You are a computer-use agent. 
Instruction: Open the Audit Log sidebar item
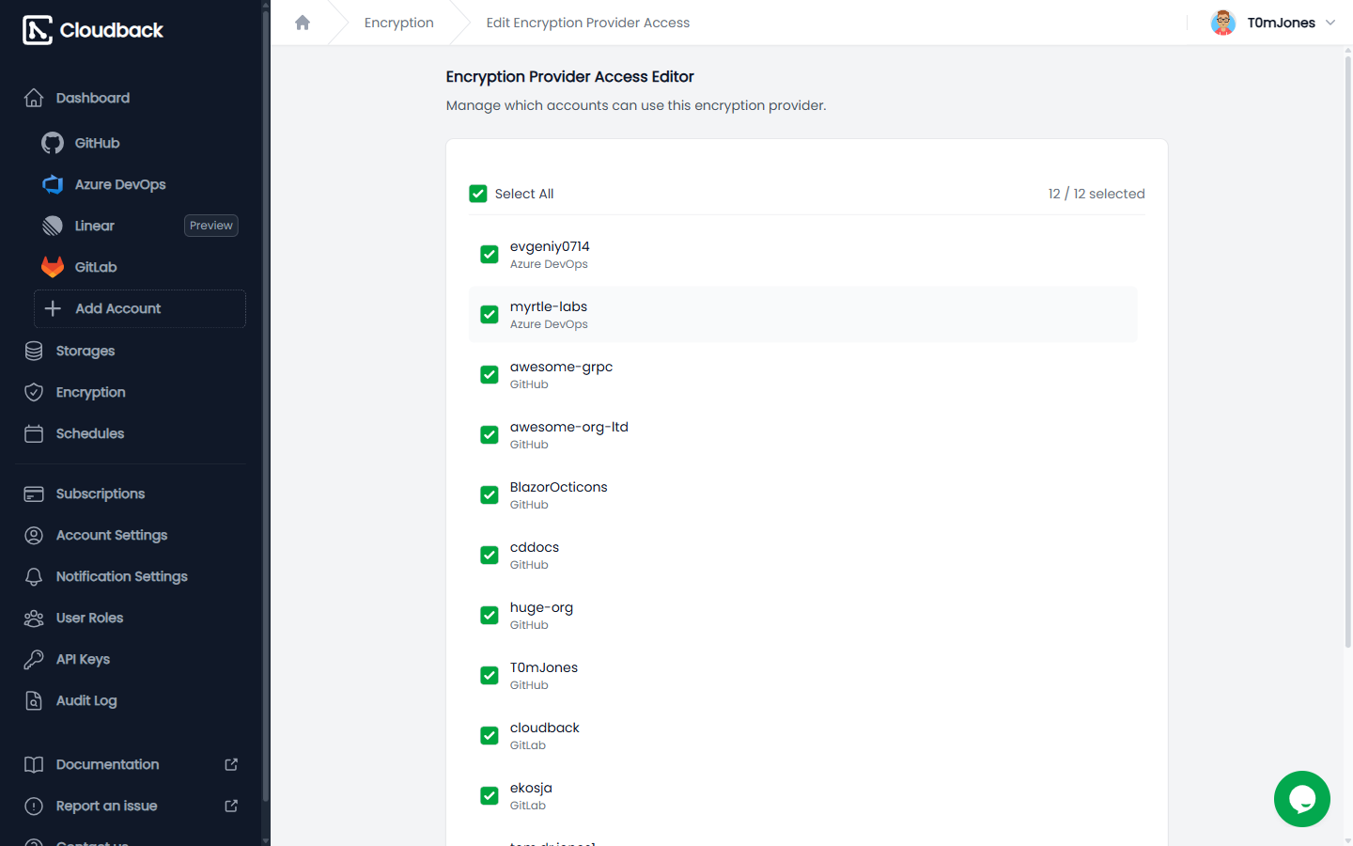click(x=131, y=700)
